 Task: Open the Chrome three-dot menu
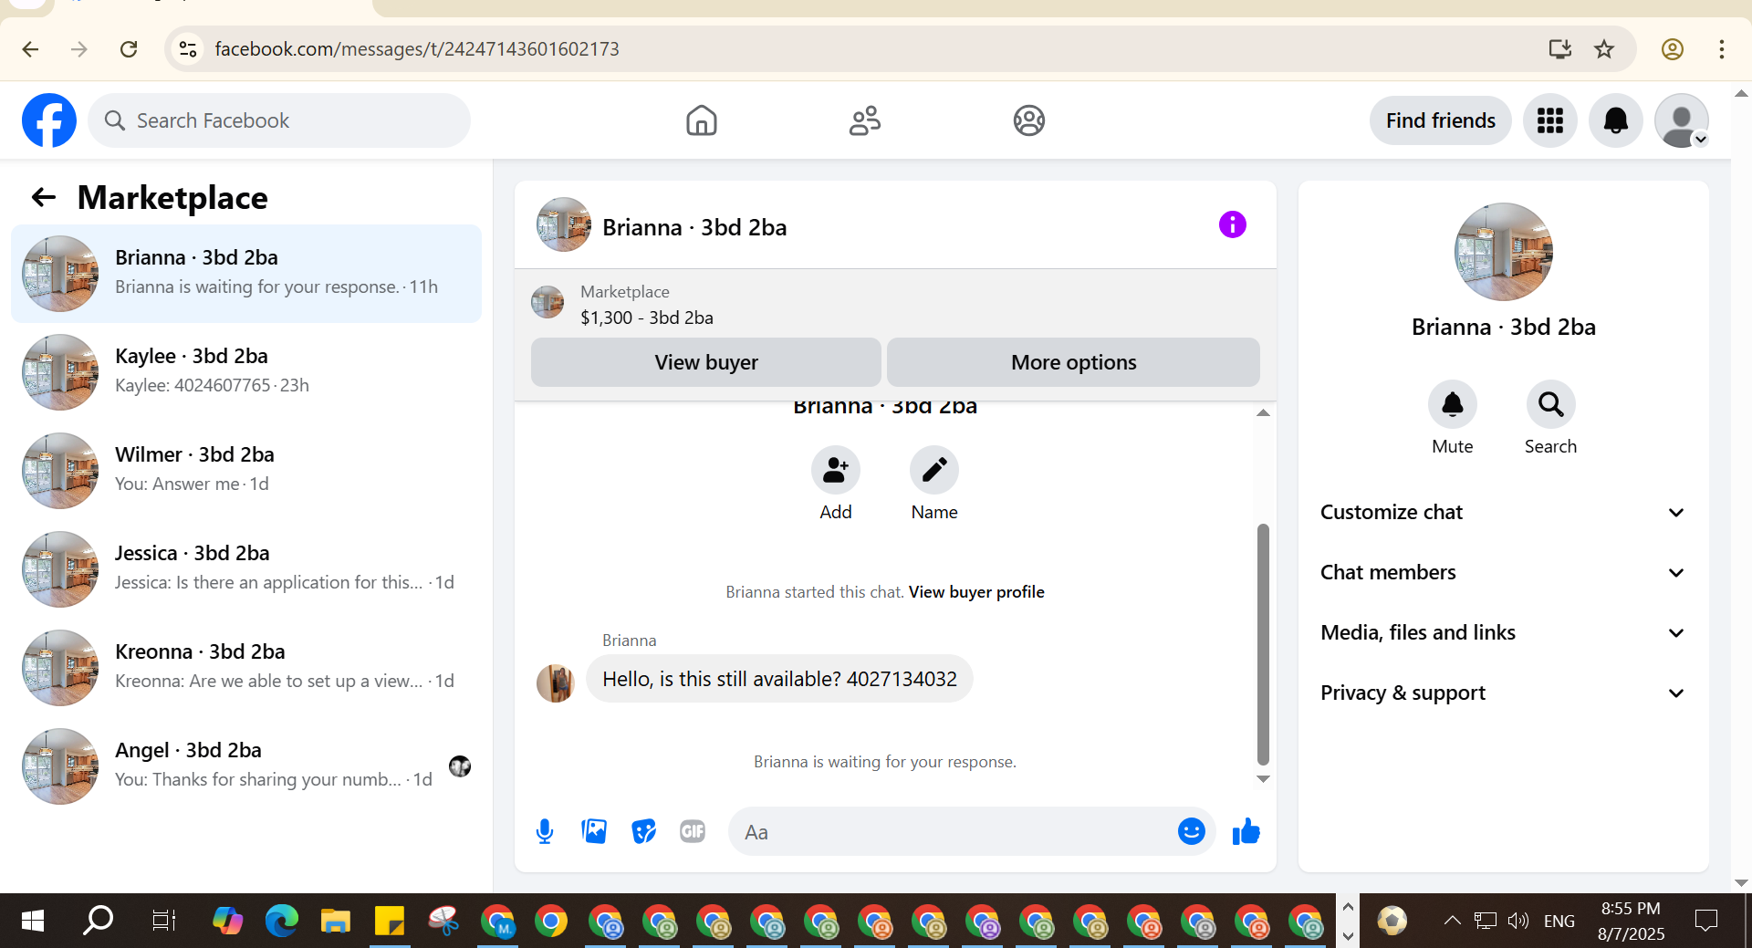[1722, 49]
